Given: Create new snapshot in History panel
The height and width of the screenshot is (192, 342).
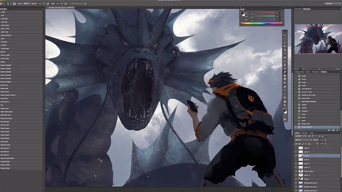Looking at the screenshot, I should [x=333, y=130].
